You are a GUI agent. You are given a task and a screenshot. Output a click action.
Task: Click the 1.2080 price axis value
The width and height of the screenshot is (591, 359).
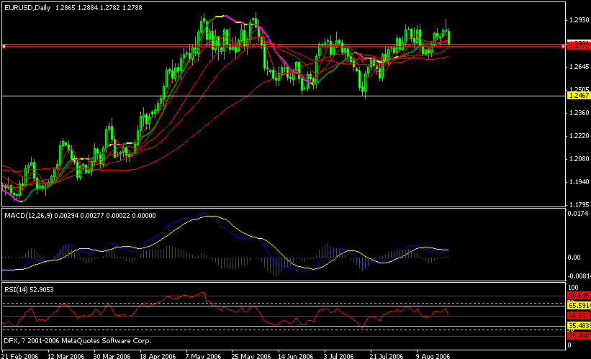(579, 159)
